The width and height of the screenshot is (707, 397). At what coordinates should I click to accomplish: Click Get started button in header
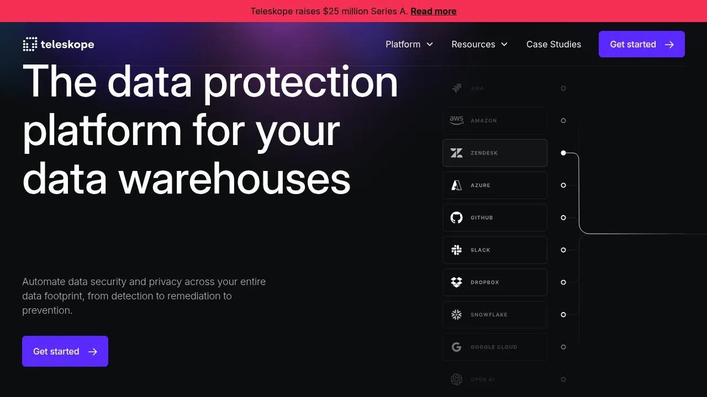(x=642, y=44)
